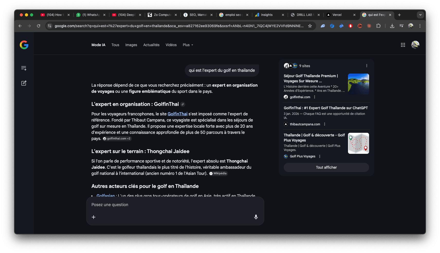
Task: Click the link icon next to GolfinThai heading
Action: 183,104
